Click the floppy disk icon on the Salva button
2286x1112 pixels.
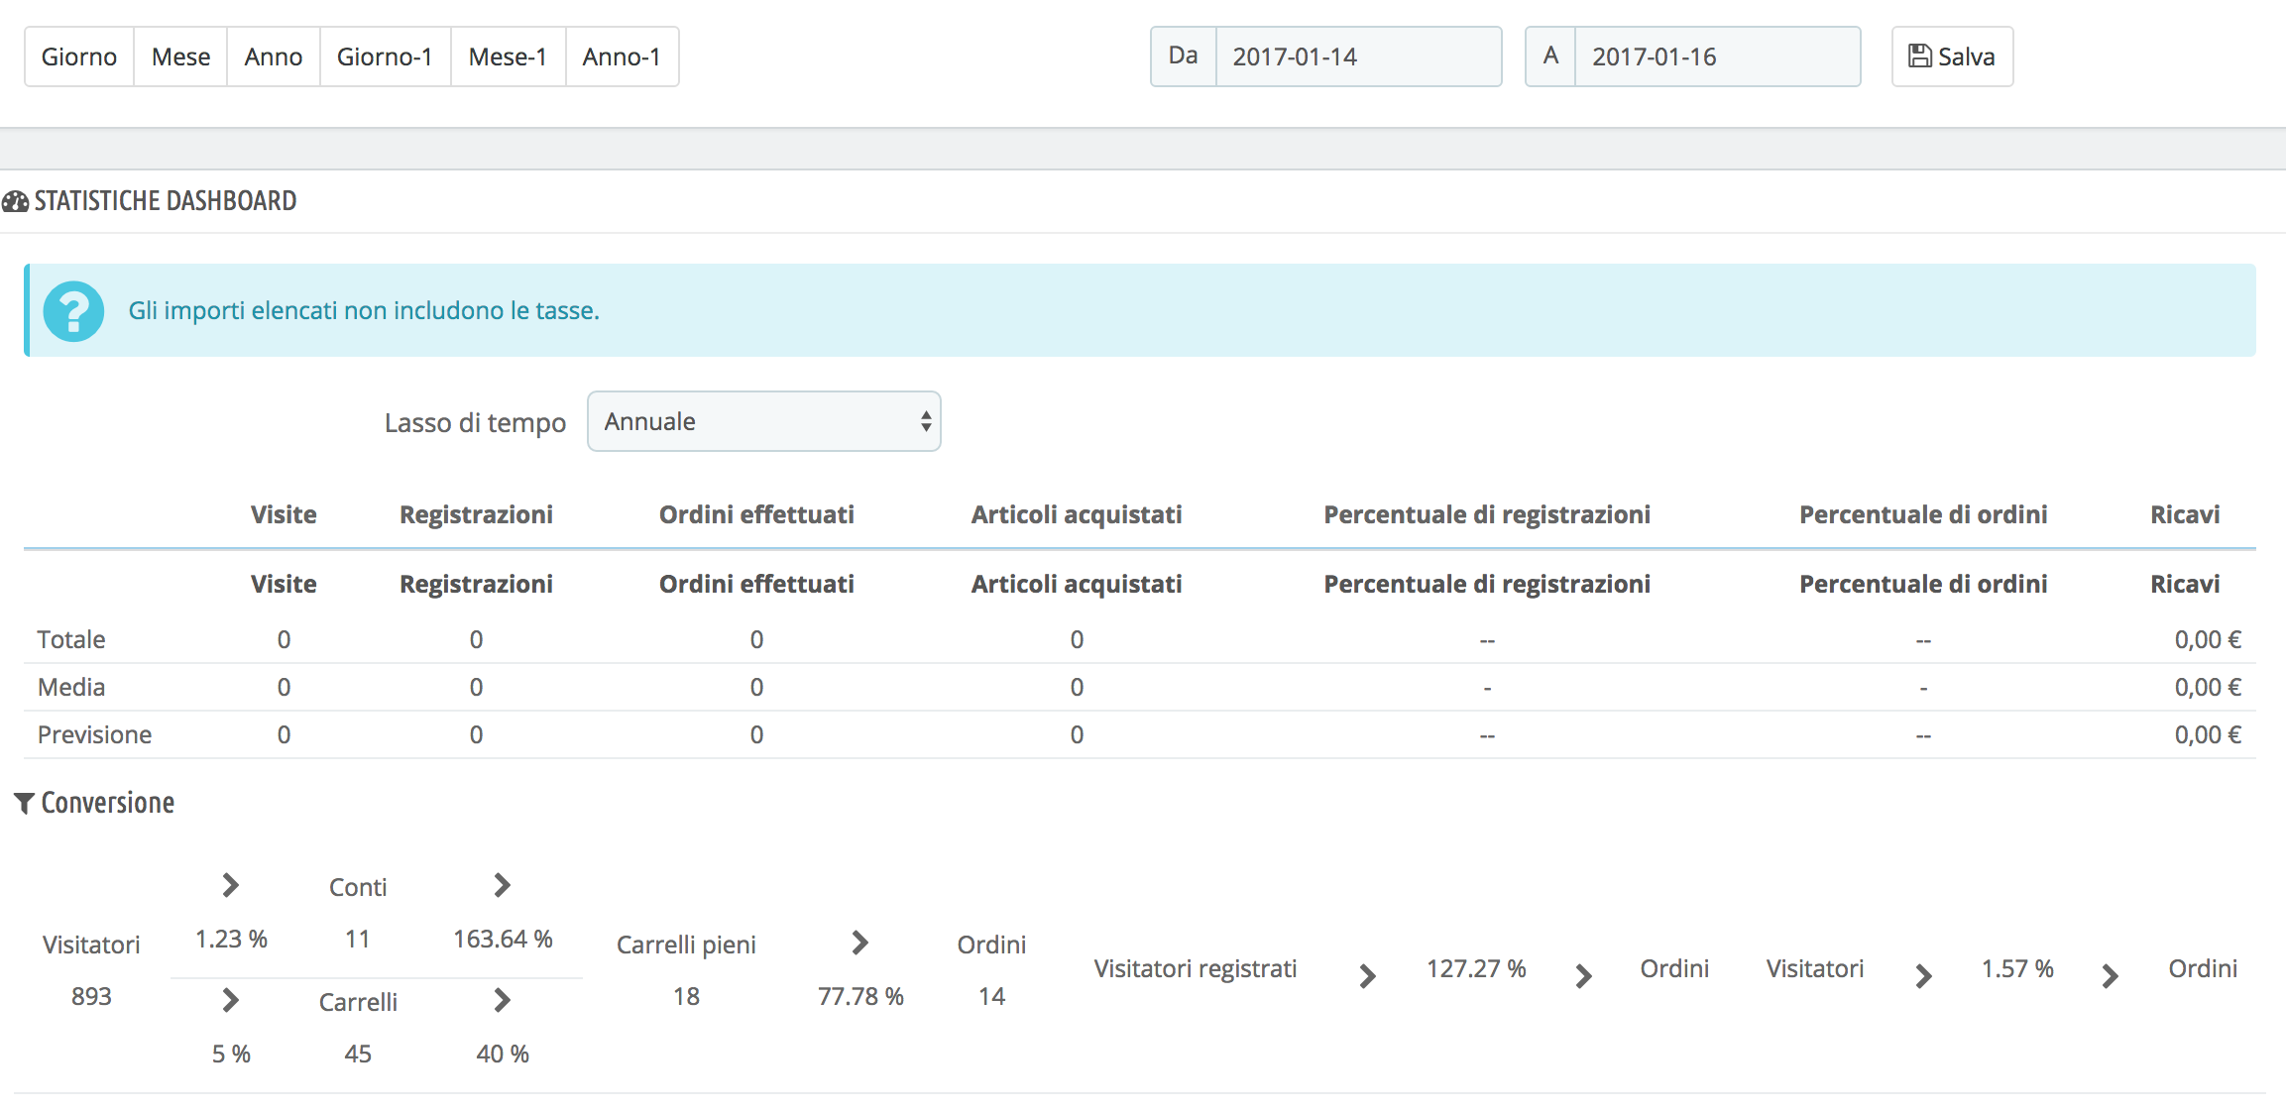click(1919, 56)
